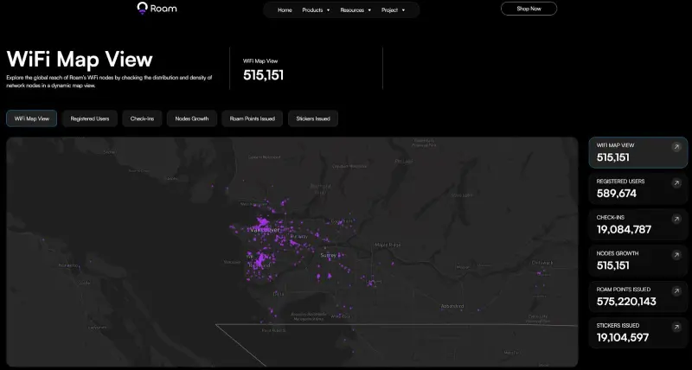Expand the Resources dropdown menu
The image size is (692, 370).
point(356,10)
